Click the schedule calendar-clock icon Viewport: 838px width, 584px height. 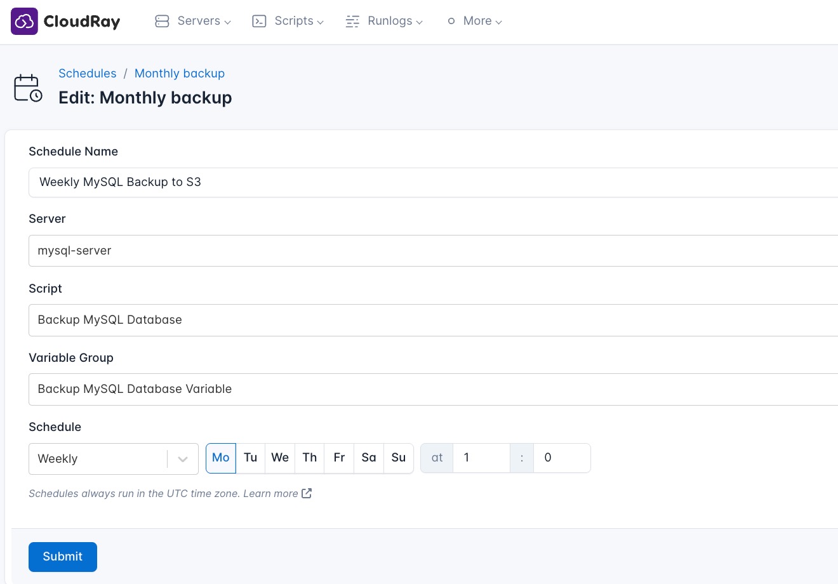[28, 88]
